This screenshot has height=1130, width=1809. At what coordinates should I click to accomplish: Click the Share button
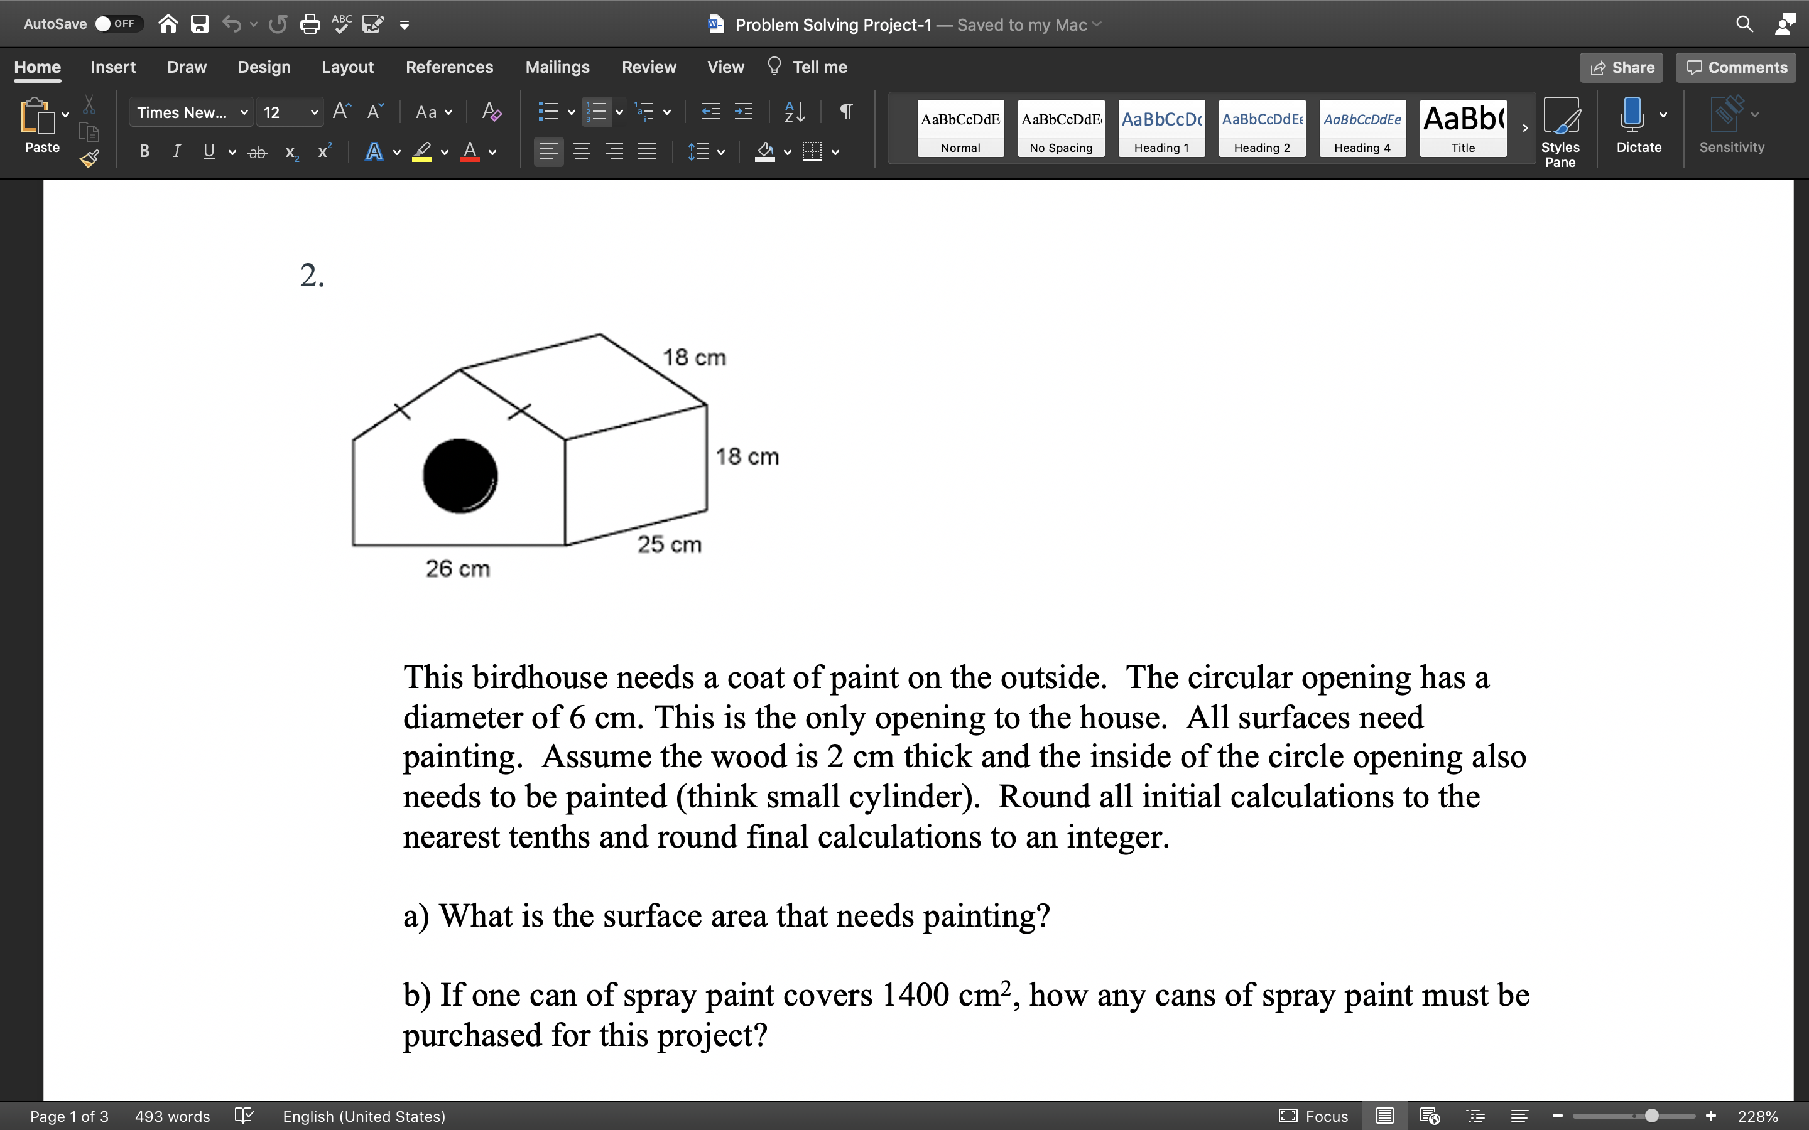1621,67
